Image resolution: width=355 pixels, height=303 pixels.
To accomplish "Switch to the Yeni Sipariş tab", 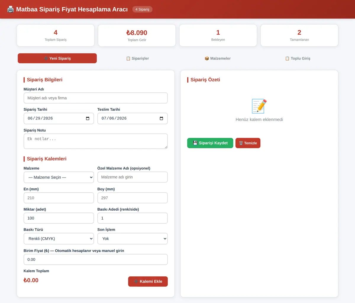I will point(57,58).
